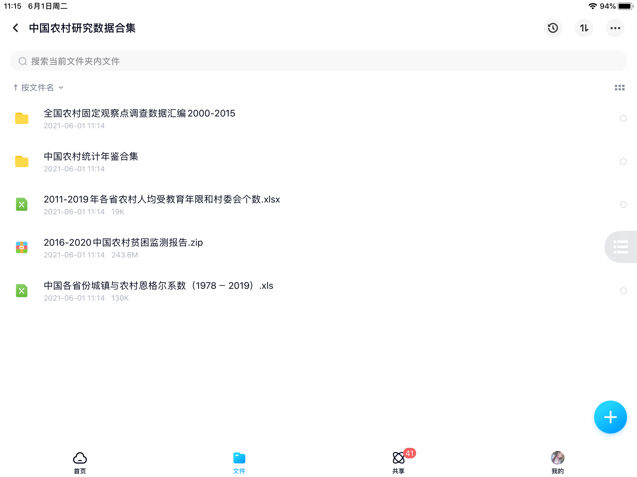
Task: Open the 2016-2020 poverty report zip file
Action: 123,243
